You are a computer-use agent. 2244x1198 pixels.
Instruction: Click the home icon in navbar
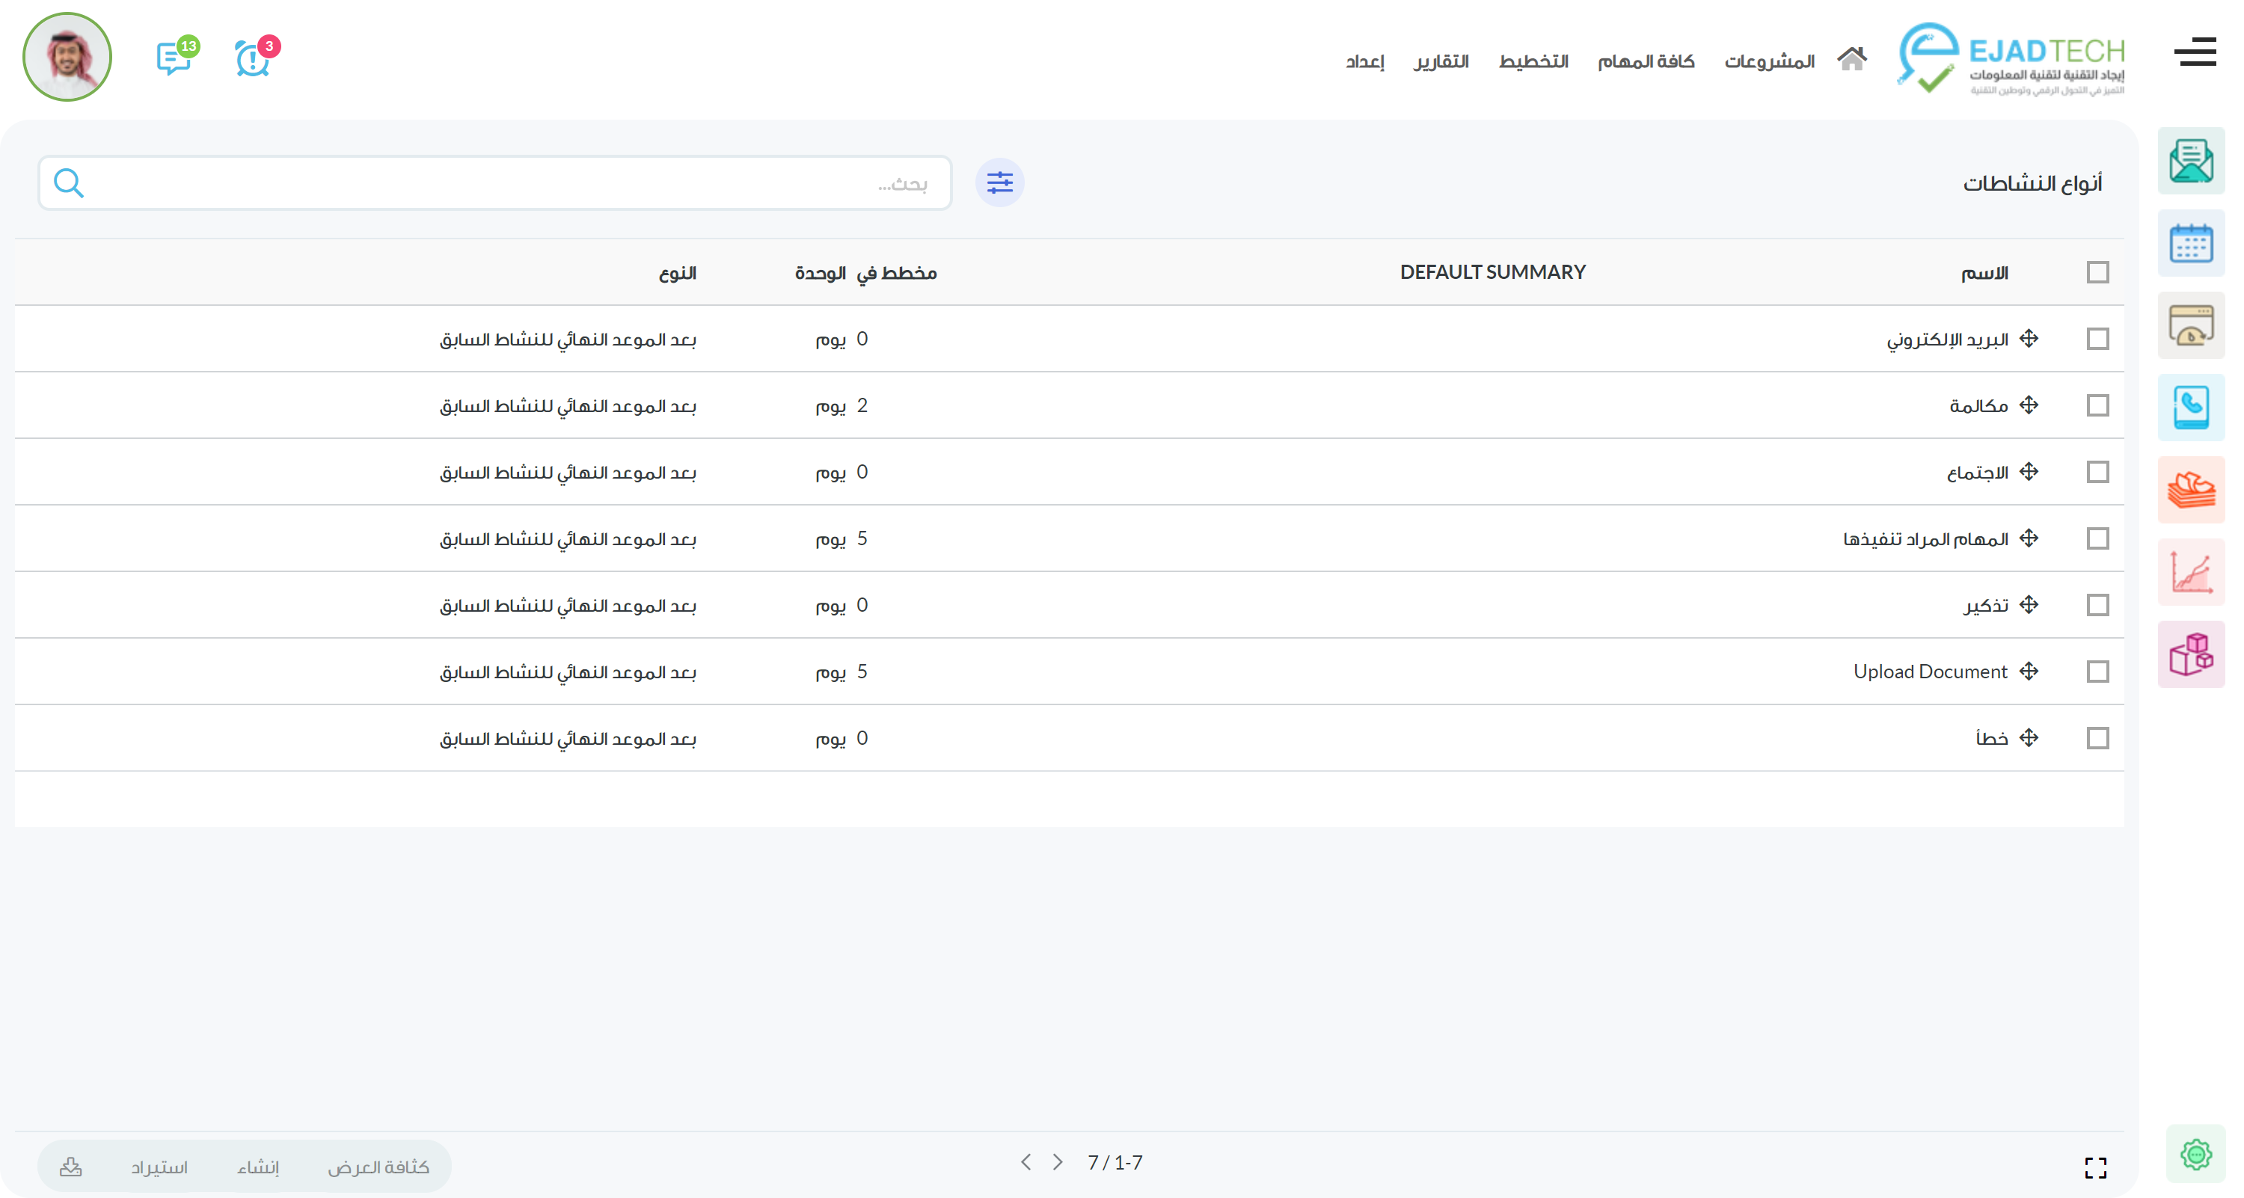1851,59
